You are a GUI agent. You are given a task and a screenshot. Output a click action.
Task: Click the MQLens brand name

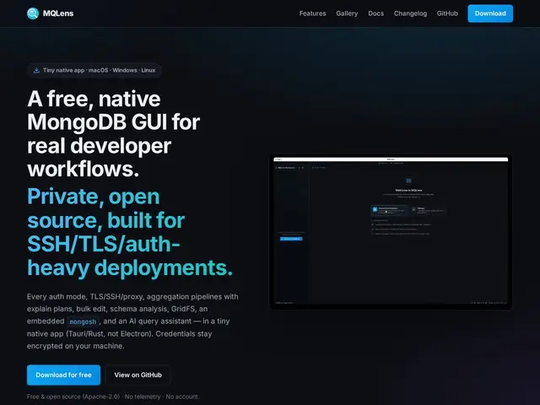58,13
